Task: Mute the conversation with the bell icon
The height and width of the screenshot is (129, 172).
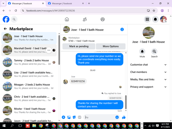Action: [142, 51]
